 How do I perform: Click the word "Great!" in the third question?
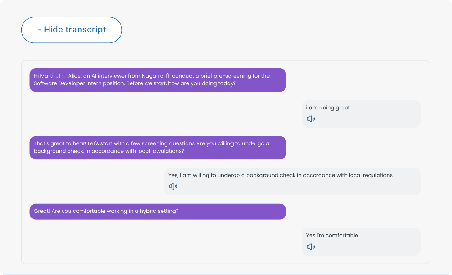tap(42, 211)
